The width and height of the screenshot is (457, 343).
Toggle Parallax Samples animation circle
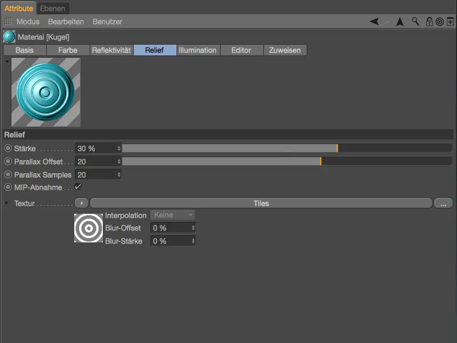pos(8,174)
